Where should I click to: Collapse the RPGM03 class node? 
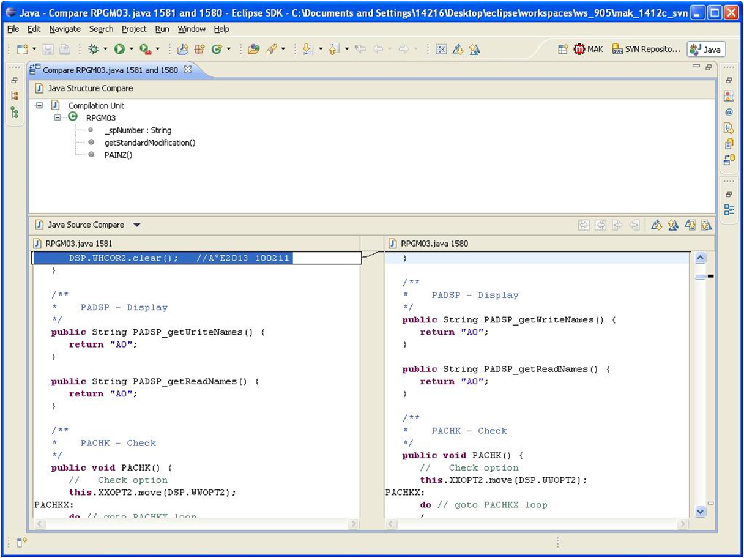click(58, 117)
